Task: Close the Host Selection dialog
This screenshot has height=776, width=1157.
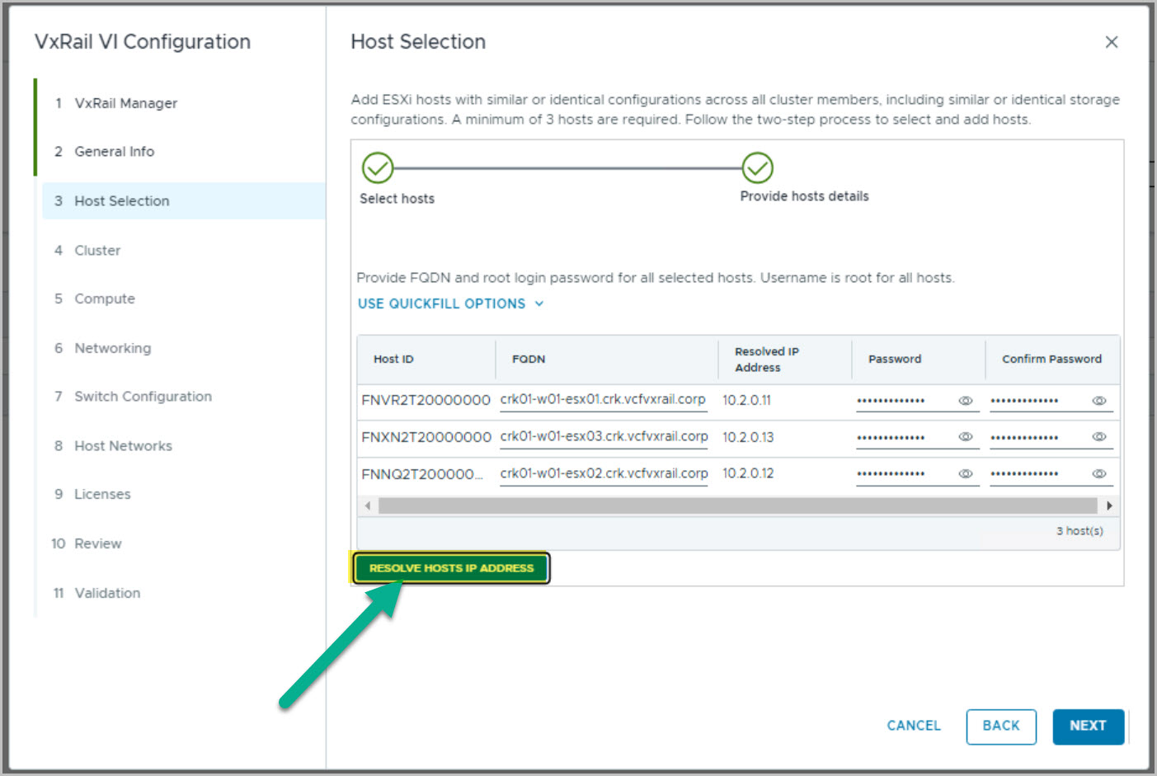Action: click(1111, 42)
